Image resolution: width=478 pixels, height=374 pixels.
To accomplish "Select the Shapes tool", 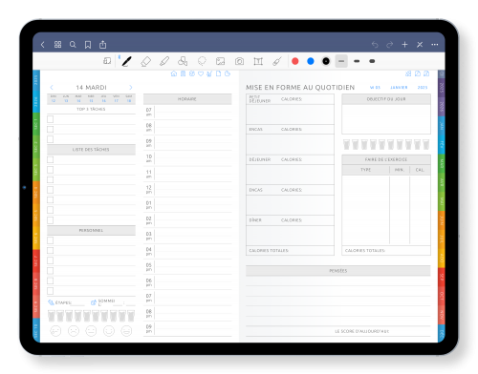I will [183, 61].
